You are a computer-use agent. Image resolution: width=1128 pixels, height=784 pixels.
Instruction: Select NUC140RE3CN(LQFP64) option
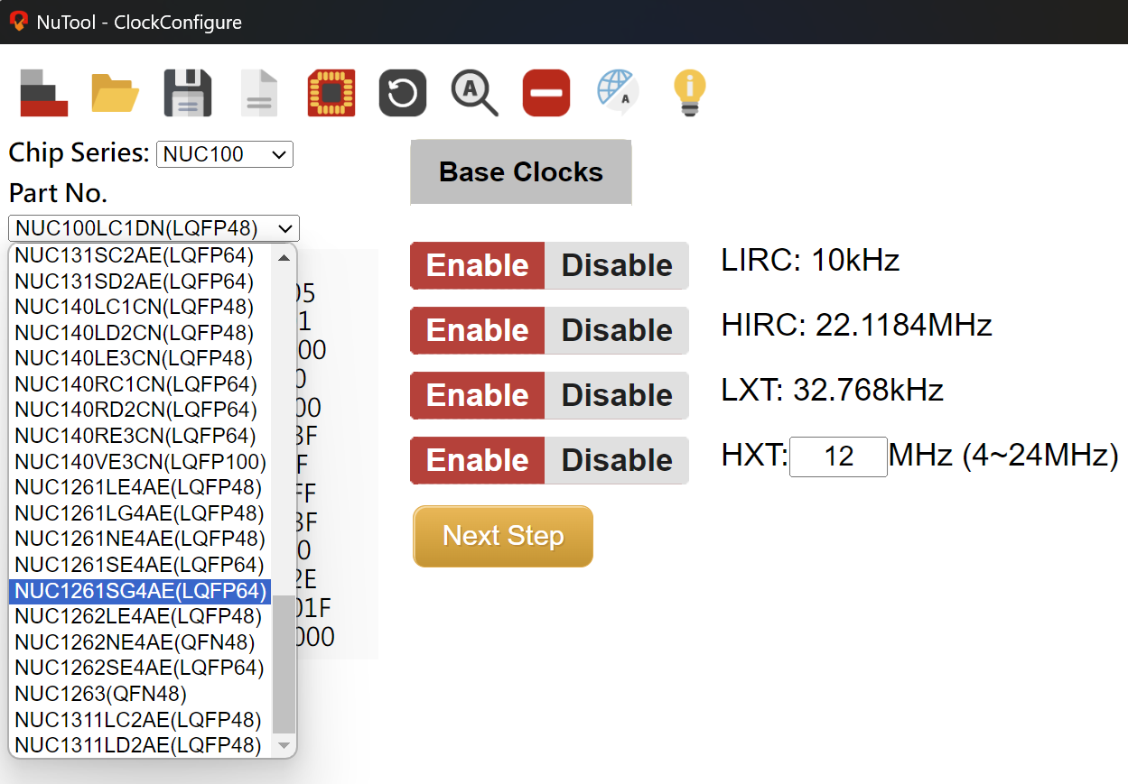pyautogui.click(x=140, y=436)
